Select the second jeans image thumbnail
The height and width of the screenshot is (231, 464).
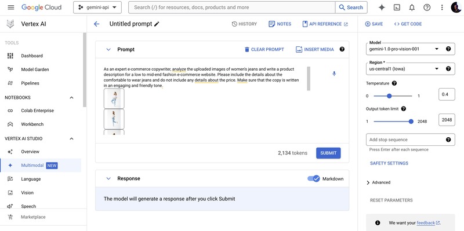coord(114,119)
